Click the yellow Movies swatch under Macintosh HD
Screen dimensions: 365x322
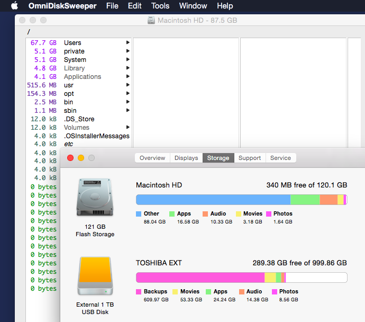239,214
